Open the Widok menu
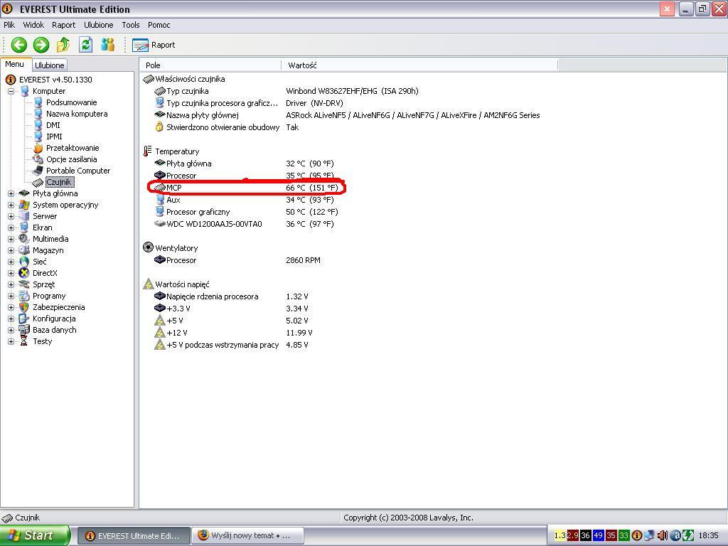The width and height of the screenshot is (728, 546). click(33, 25)
